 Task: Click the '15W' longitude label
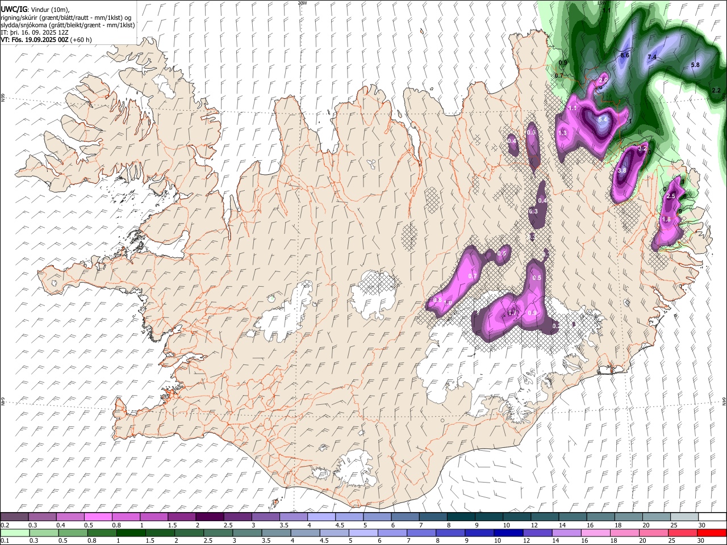coord(601,3)
